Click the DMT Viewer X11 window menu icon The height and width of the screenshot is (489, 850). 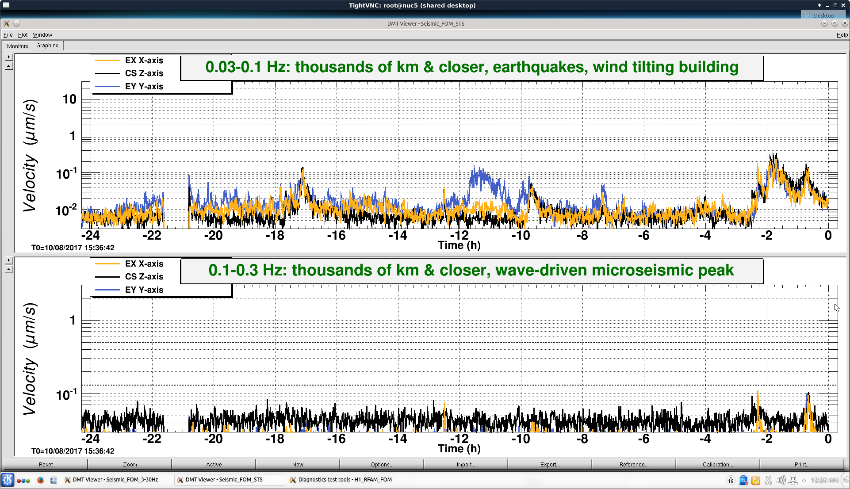pos(7,23)
